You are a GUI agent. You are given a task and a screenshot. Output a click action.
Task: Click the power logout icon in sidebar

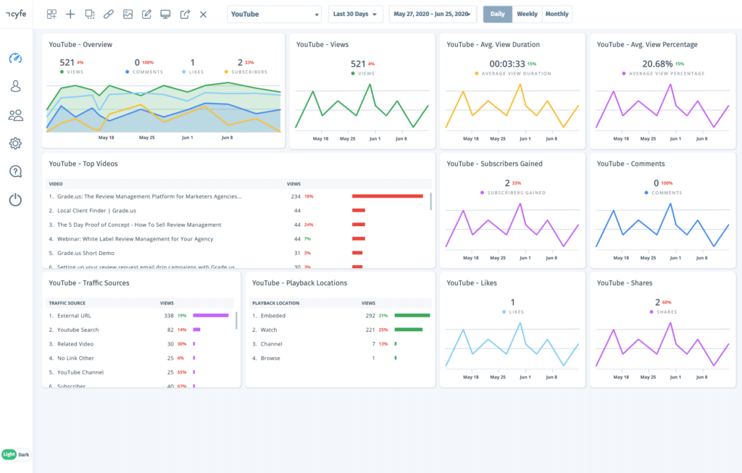[x=16, y=200]
